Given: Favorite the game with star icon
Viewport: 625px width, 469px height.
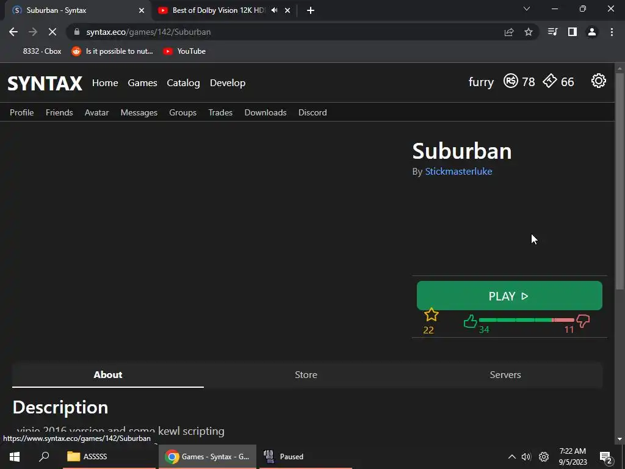Looking at the screenshot, I should tap(431, 314).
